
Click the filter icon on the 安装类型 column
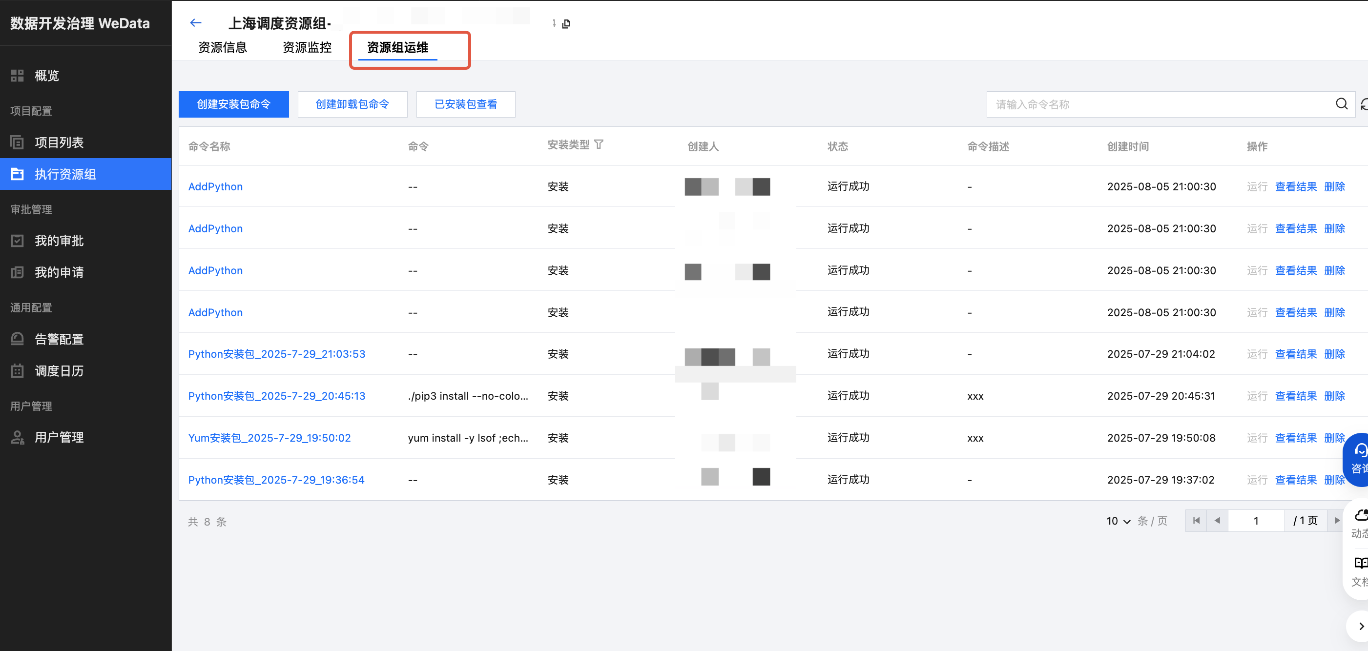[599, 144]
